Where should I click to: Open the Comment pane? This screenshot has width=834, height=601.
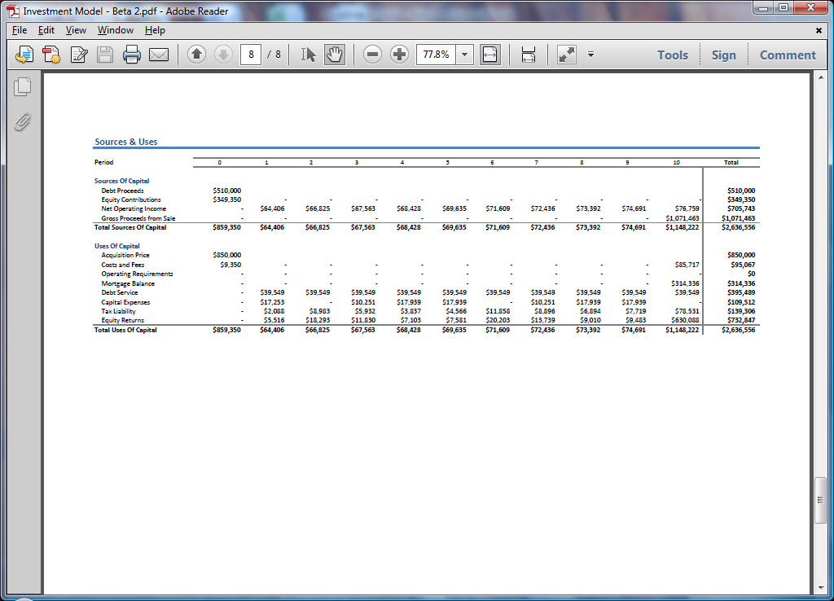pos(787,55)
